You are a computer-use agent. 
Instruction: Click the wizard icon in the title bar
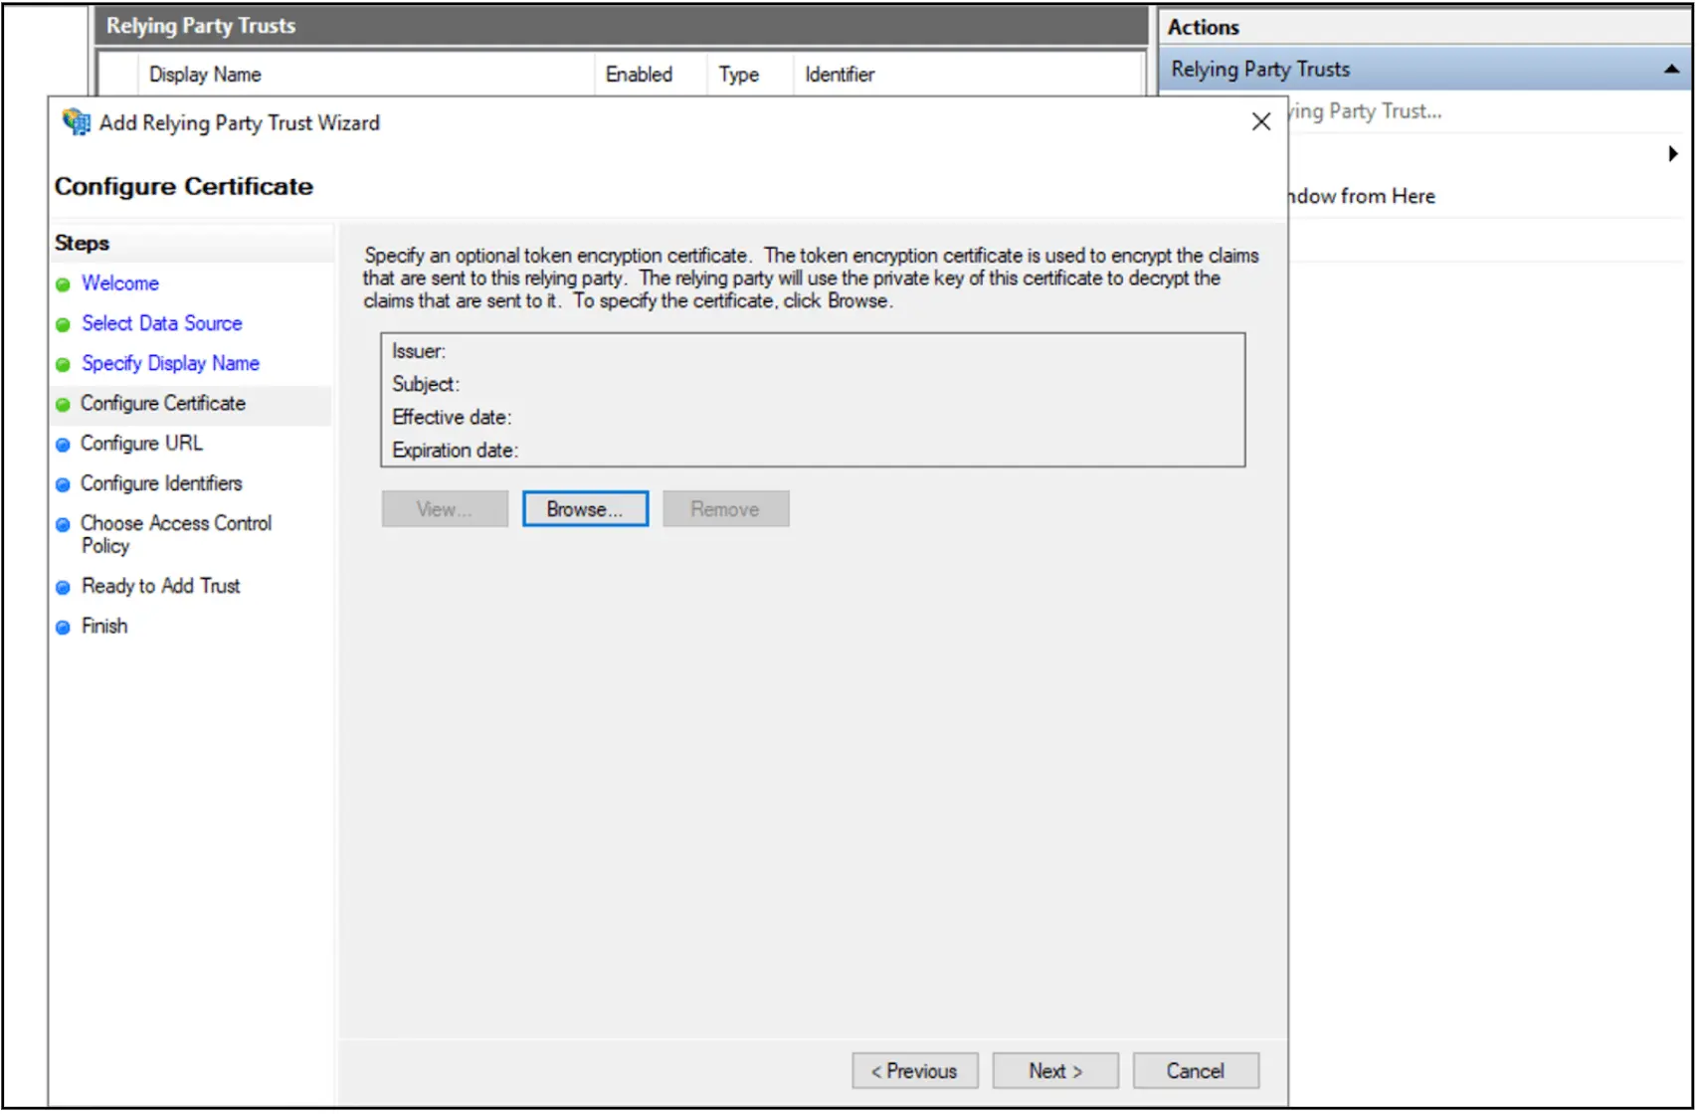pos(76,122)
